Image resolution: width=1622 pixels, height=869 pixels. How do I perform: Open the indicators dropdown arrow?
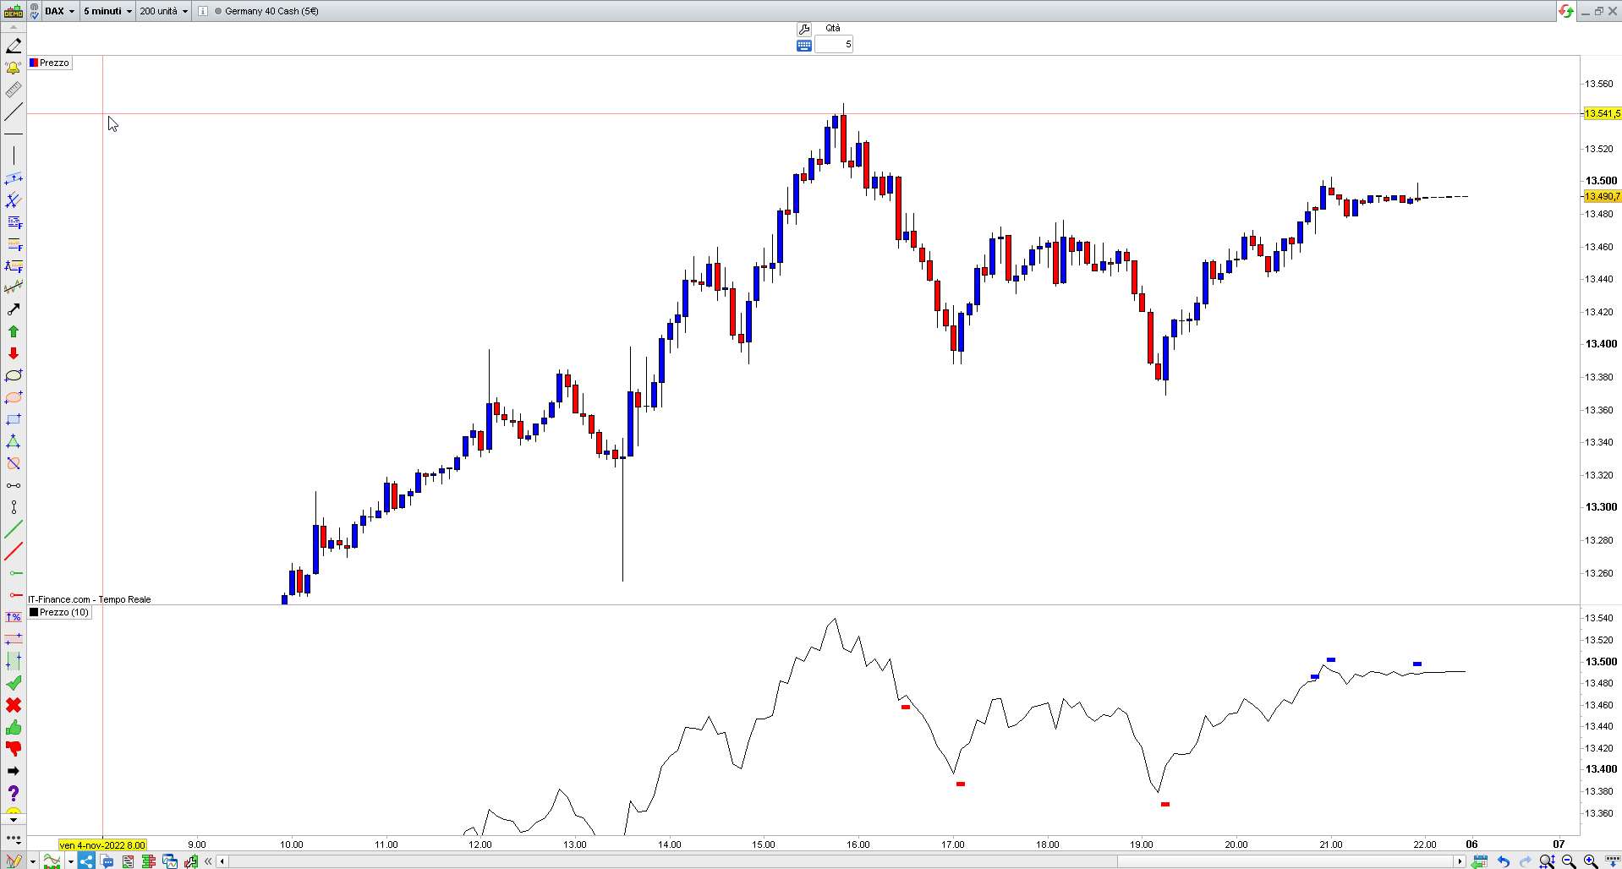(70, 861)
